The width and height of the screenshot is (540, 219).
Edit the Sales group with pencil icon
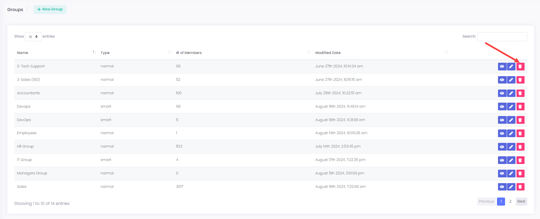(x=511, y=187)
